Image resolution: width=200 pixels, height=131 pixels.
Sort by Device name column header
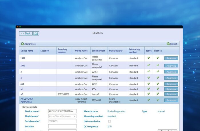(x=27, y=51)
